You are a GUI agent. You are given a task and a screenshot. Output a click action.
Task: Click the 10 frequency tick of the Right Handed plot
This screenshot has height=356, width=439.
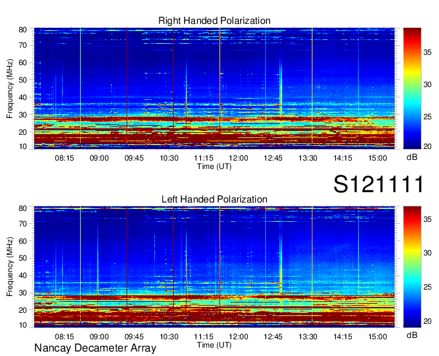click(x=23, y=146)
